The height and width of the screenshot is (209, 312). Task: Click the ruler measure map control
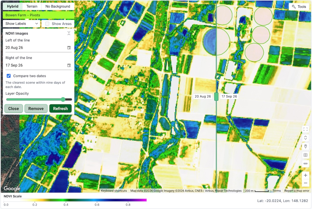305,164
